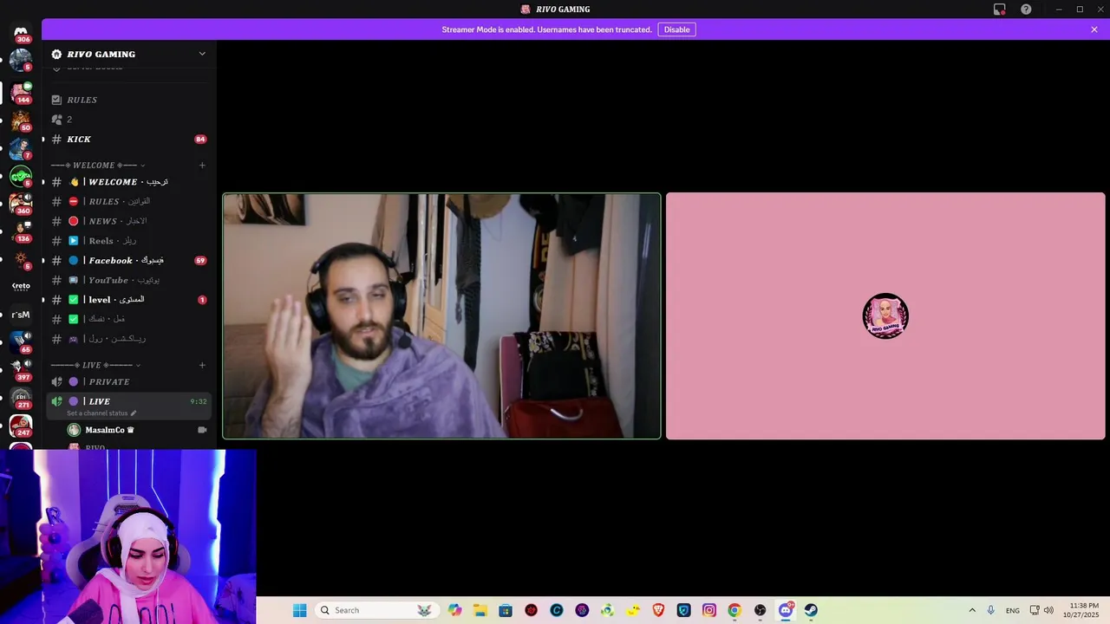Switch to Discord in the taskbar
1110x624 pixels.
pos(786,610)
